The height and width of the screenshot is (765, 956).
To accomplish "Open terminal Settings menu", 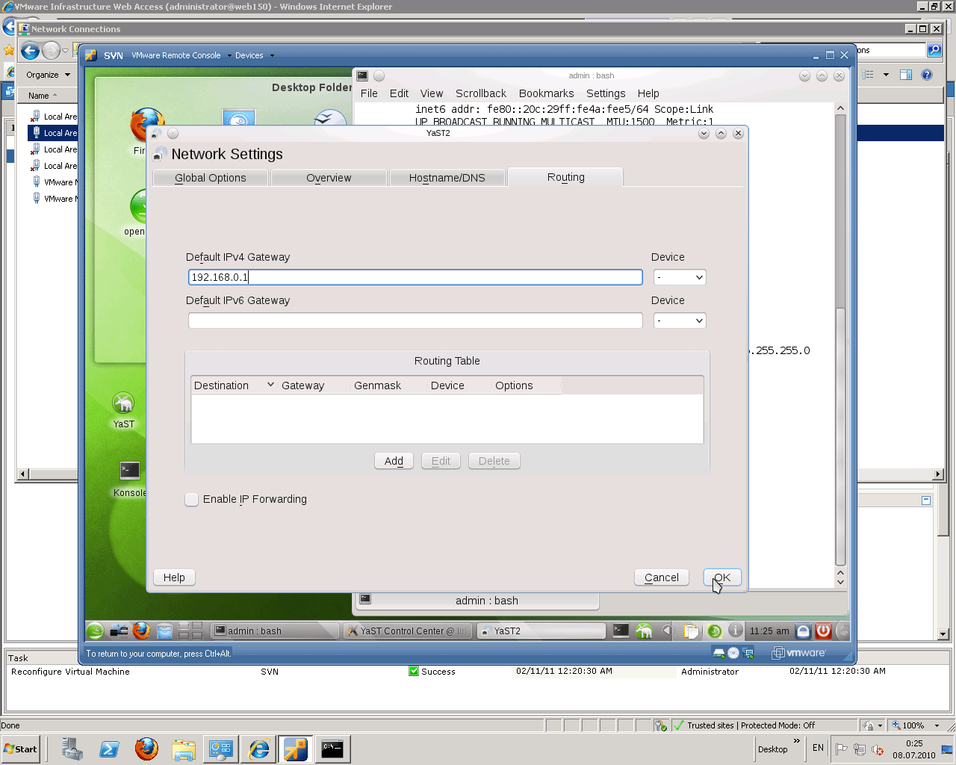I will click(x=606, y=93).
